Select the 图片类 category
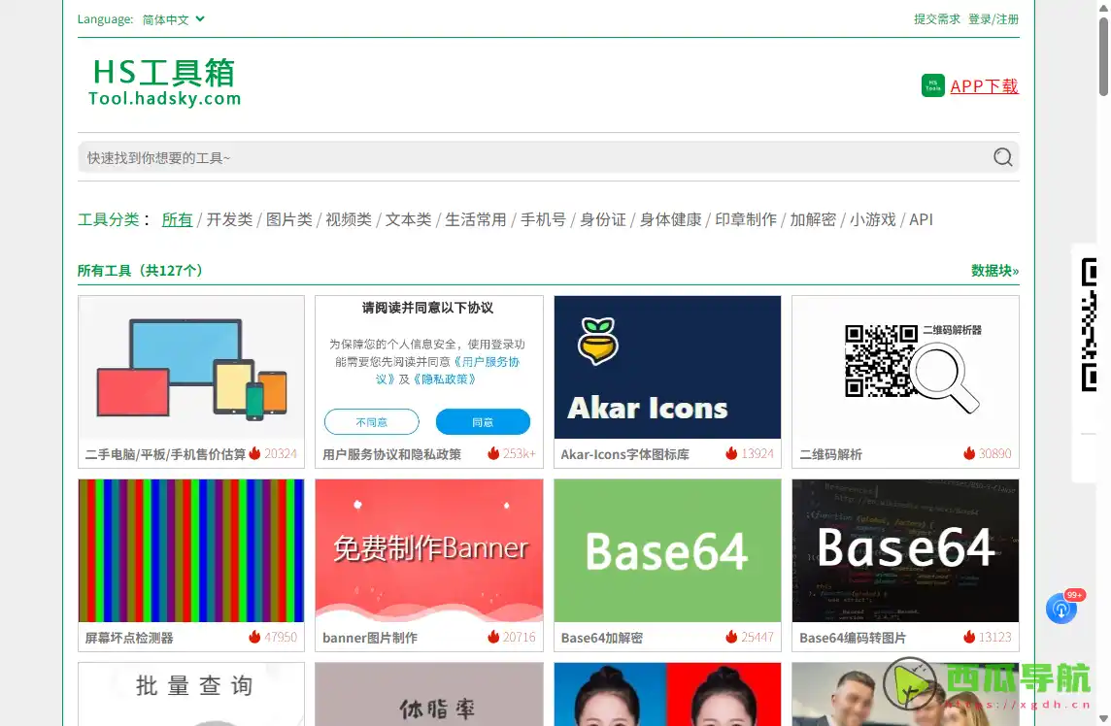This screenshot has width=1111, height=726. (289, 219)
